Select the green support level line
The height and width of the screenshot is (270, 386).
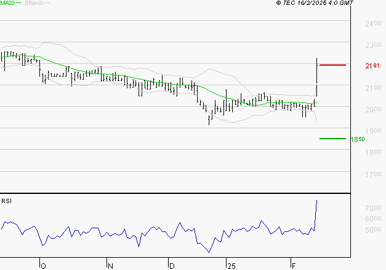[332, 139]
